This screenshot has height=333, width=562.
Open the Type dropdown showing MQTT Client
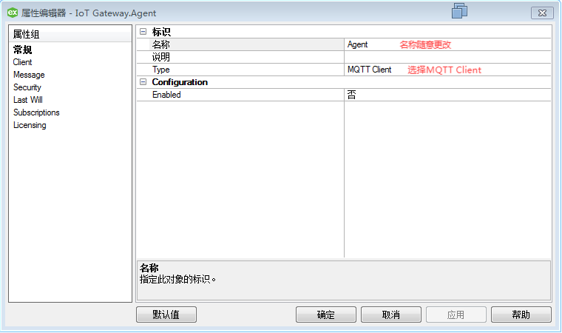pyautogui.click(x=447, y=70)
